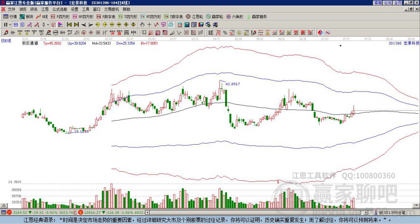Open the 工具 menu

click(x=86, y=9)
